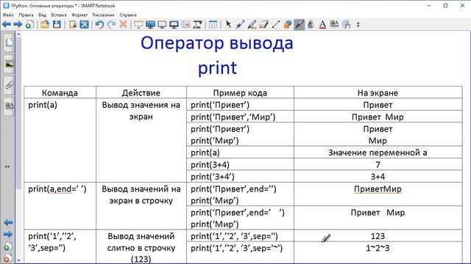
Task: Select the highlighted Magic Pen tool
Action: pos(300,24)
